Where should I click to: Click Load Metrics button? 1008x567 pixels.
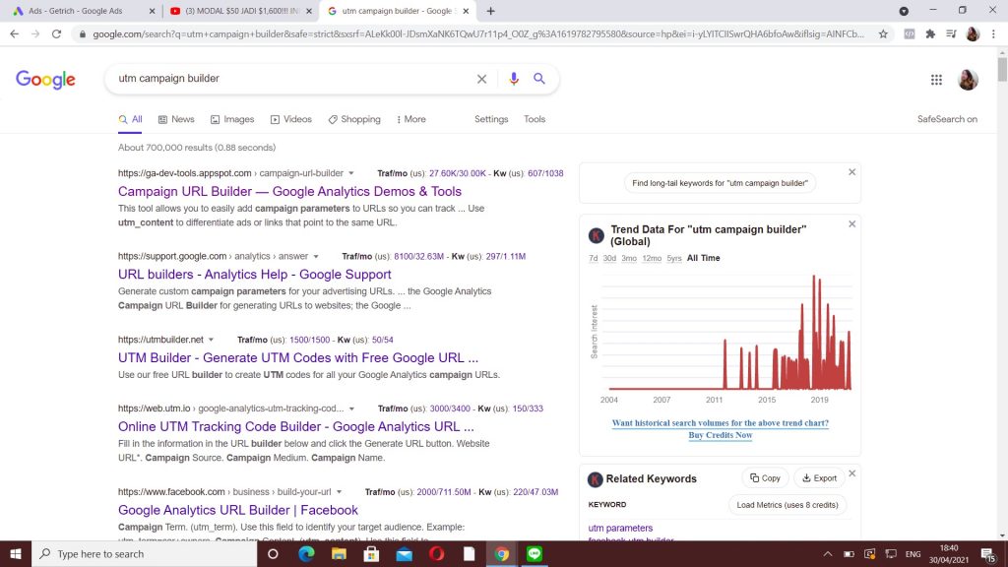coord(787,505)
